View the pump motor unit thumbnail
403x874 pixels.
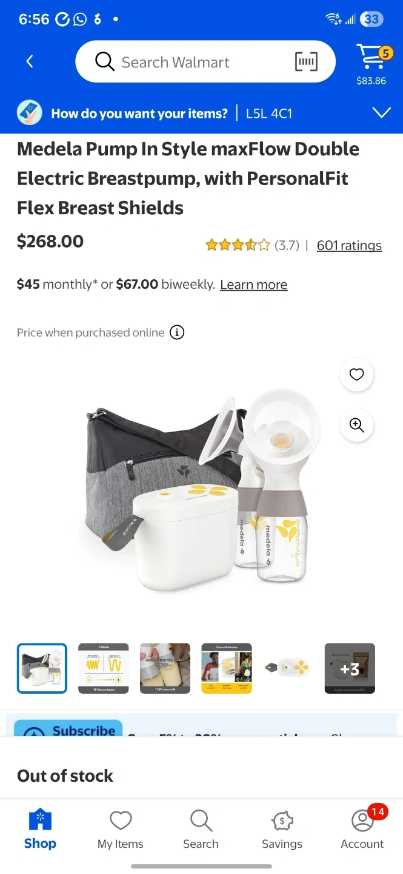(x=288, y=668)
